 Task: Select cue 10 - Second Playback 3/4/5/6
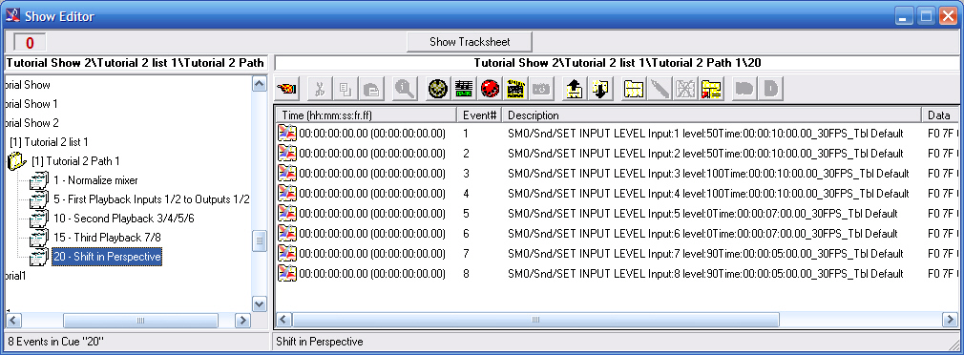point(123,219)
